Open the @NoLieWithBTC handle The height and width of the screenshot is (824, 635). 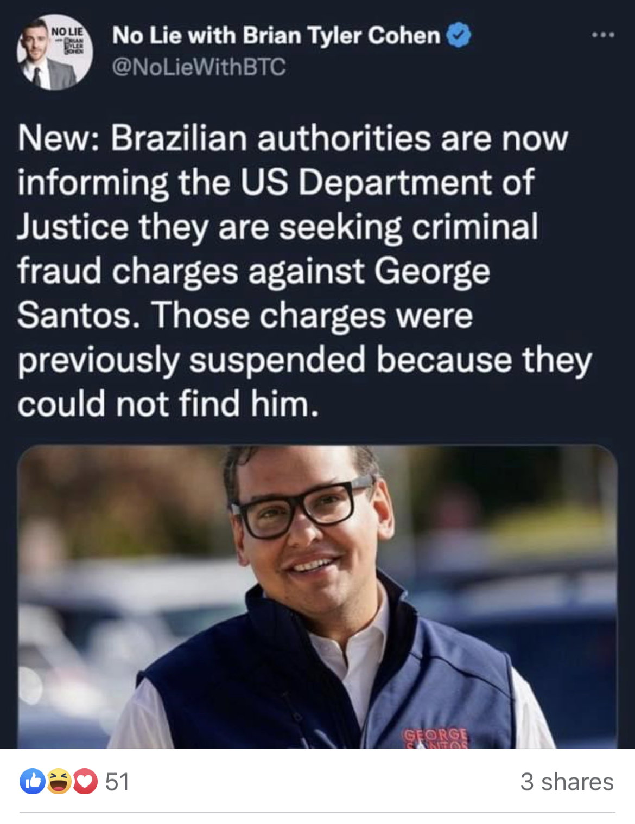pyautogui.click(x=199, y=67)
